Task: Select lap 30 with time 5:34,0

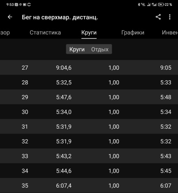Action: click(89, 112)
